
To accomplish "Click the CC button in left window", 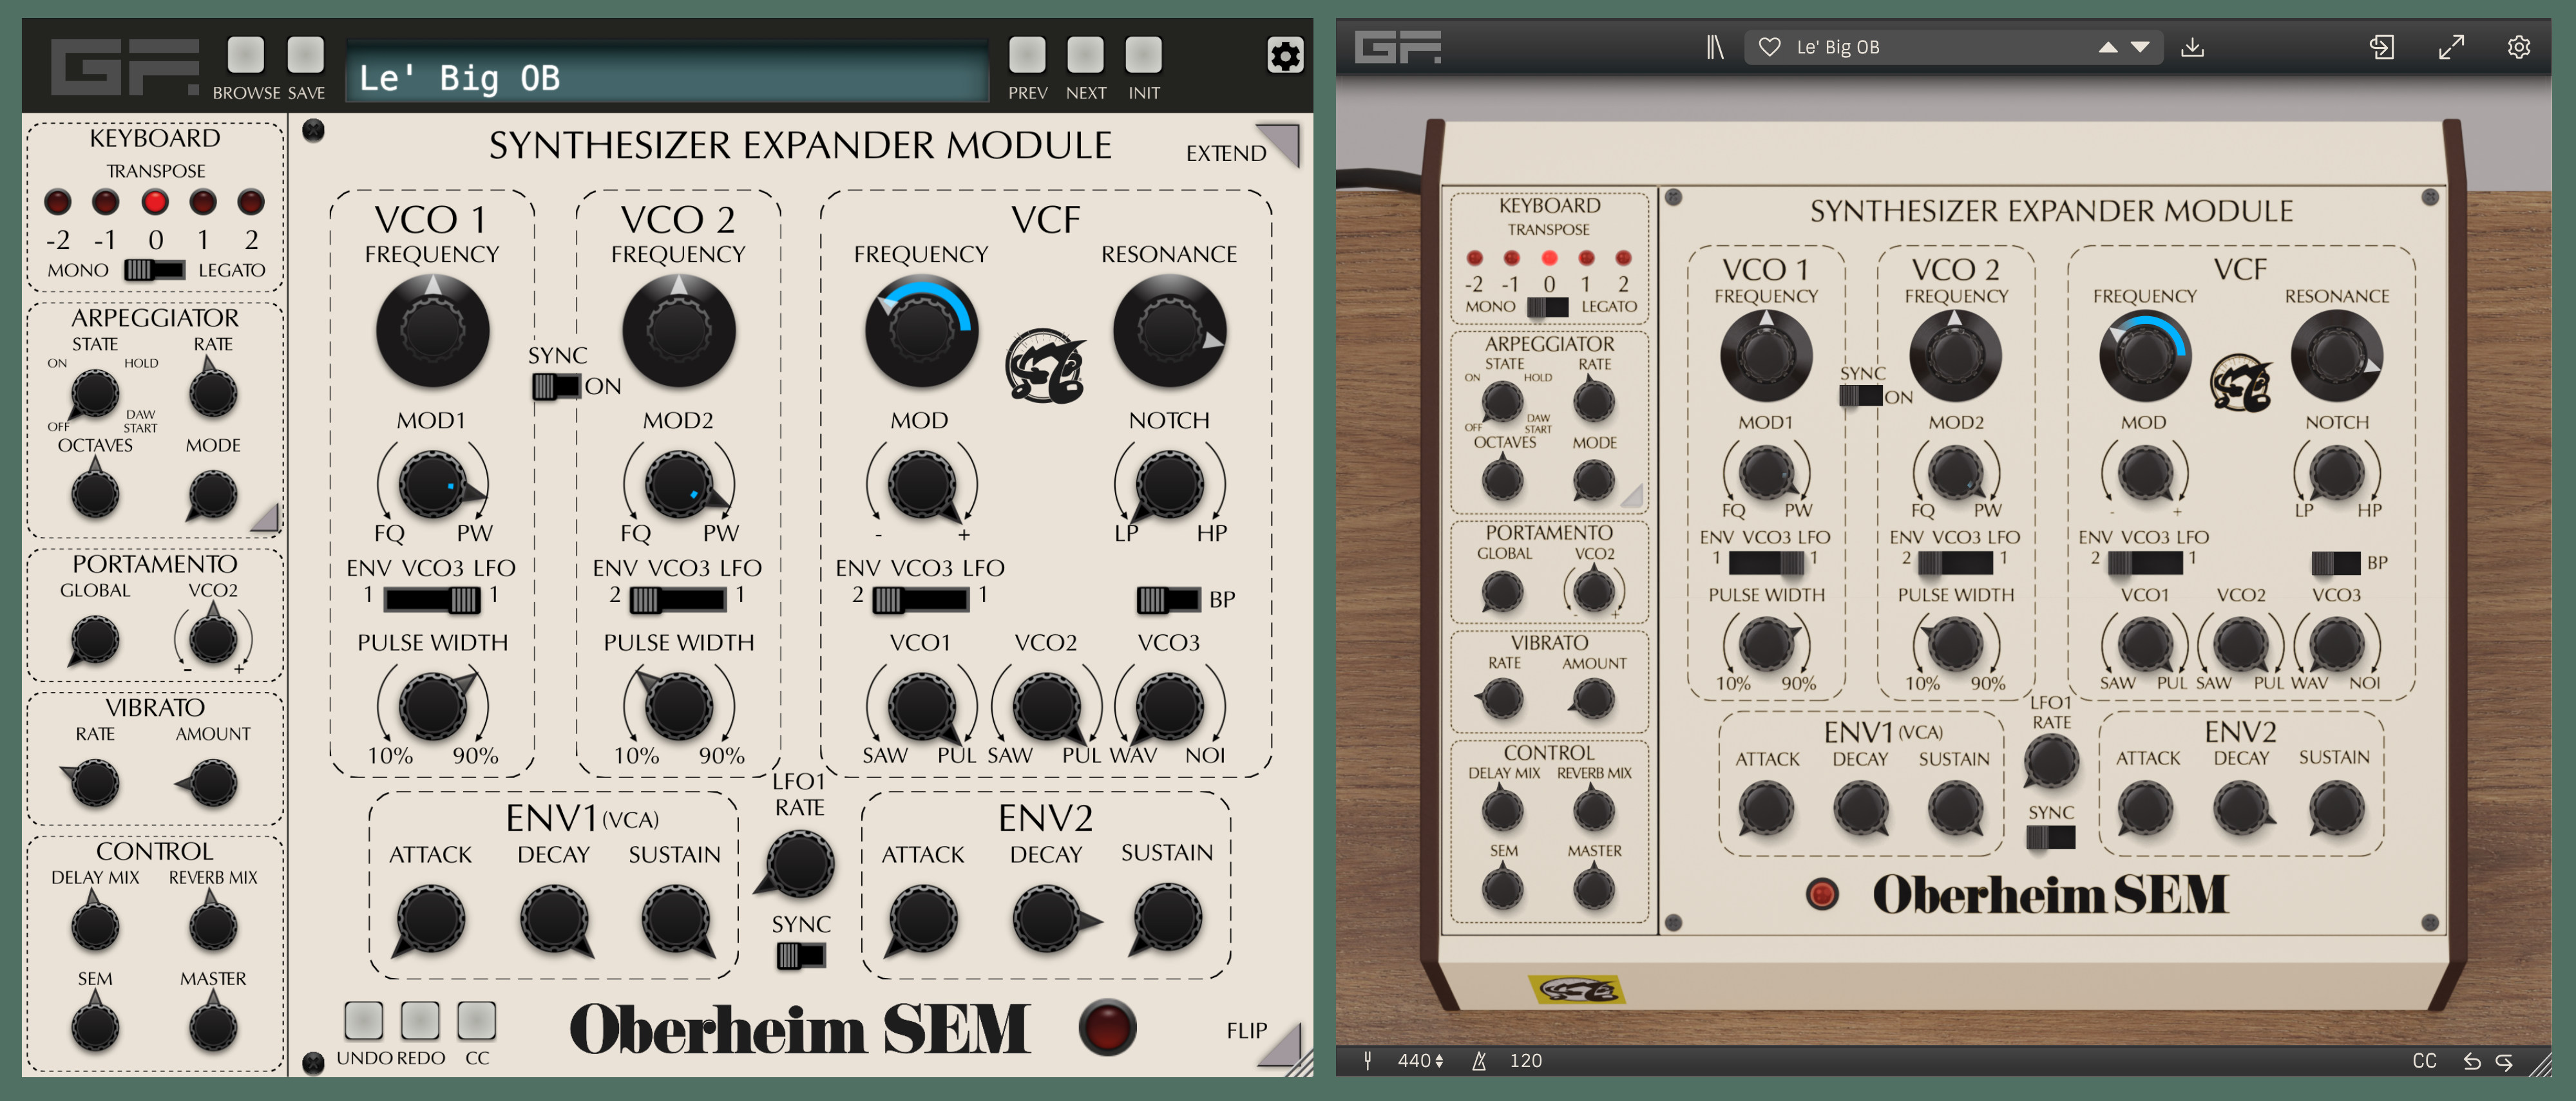I will click(x=476, y=1020).
